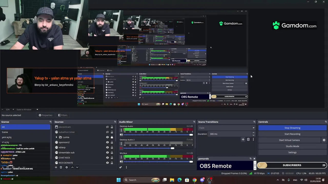Click Stop Streaming
Screen dimensions: 328x184
point(292,128)
